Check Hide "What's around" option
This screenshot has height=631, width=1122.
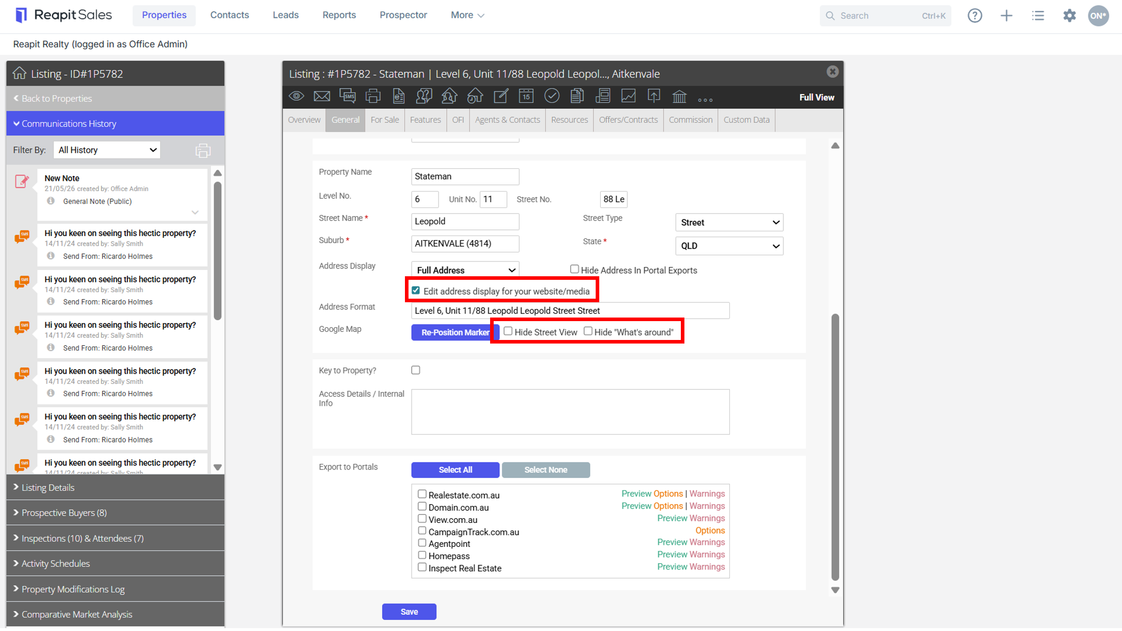(x=588, y=331)
